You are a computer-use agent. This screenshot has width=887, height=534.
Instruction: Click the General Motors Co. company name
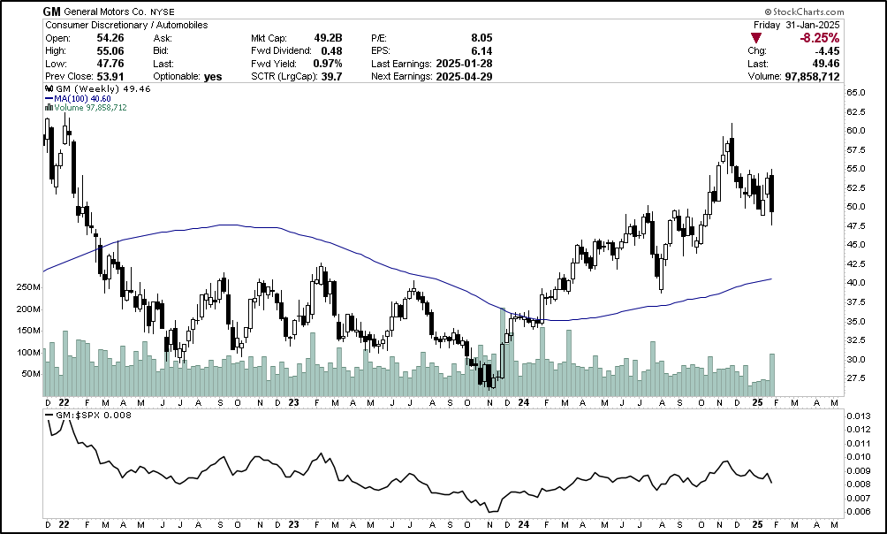tap(106, 11)
